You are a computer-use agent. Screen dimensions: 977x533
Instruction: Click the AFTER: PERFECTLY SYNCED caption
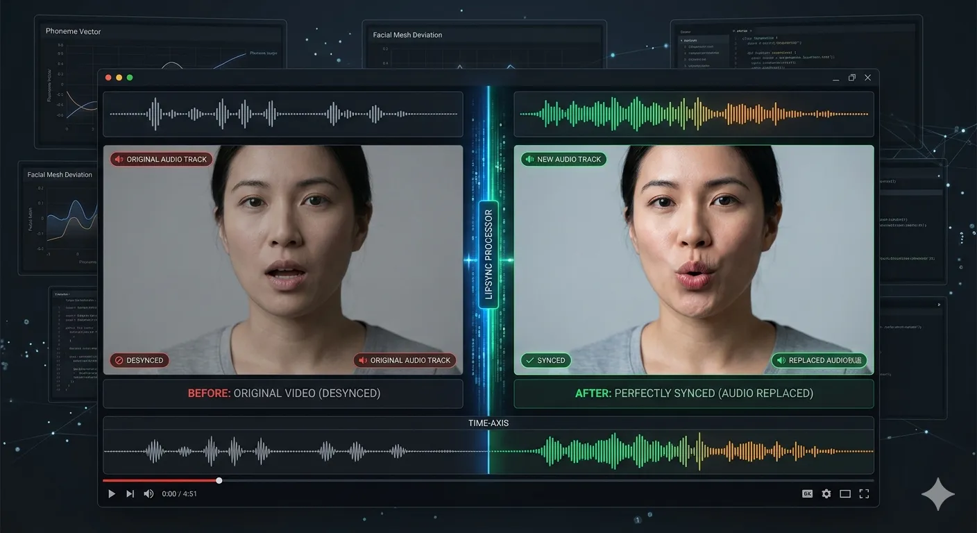tap(694, 394)
